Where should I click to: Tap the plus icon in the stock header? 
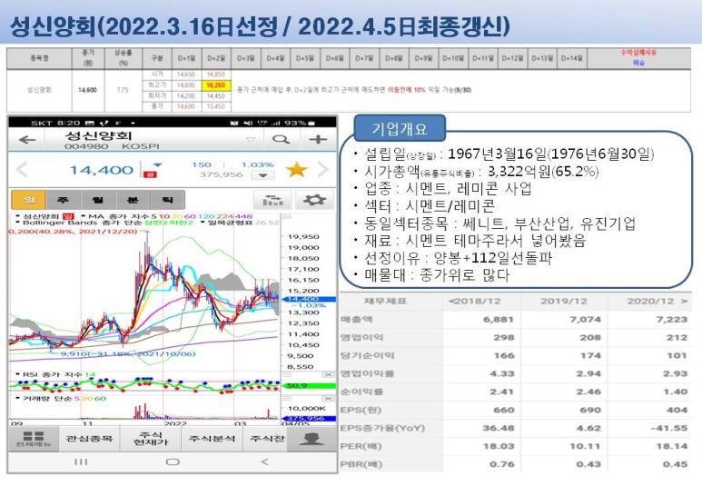(318, 139)
